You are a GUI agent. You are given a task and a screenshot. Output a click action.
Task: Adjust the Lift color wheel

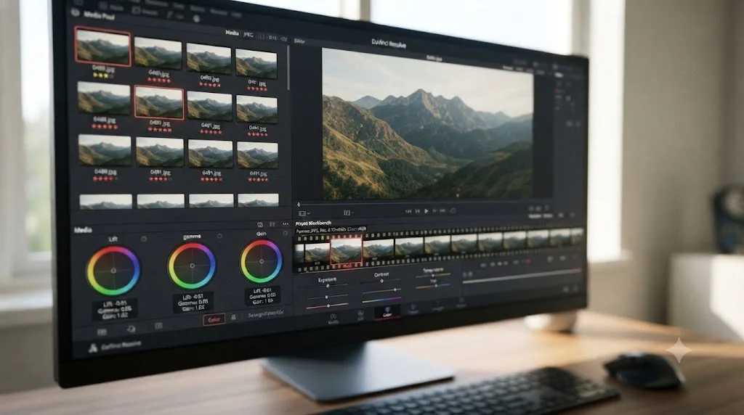(113, 271)
